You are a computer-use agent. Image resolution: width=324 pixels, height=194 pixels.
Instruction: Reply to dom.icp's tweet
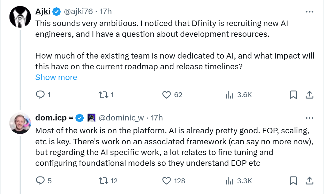[x=40, y=181]
